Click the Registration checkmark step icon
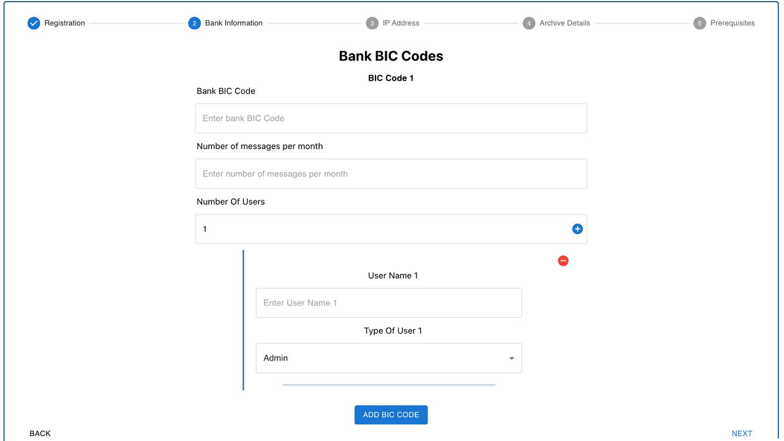 click(34, 23)
